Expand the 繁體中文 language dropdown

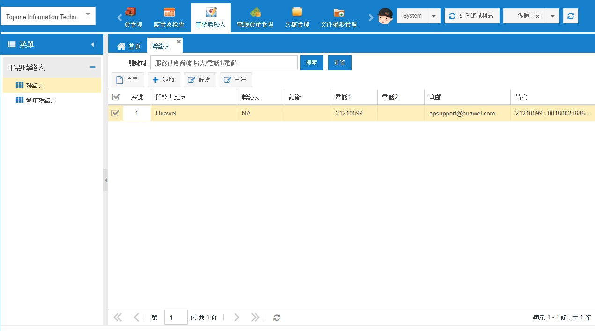[552, 16]
